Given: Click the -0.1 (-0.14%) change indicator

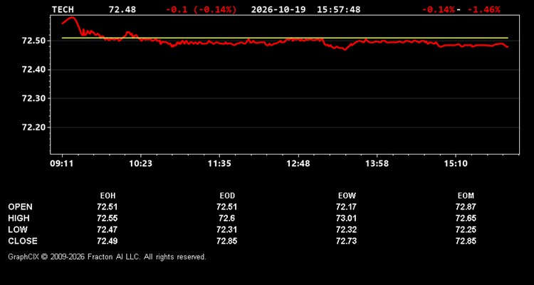Looking at the screenshot, I should [x=201, y=9].
